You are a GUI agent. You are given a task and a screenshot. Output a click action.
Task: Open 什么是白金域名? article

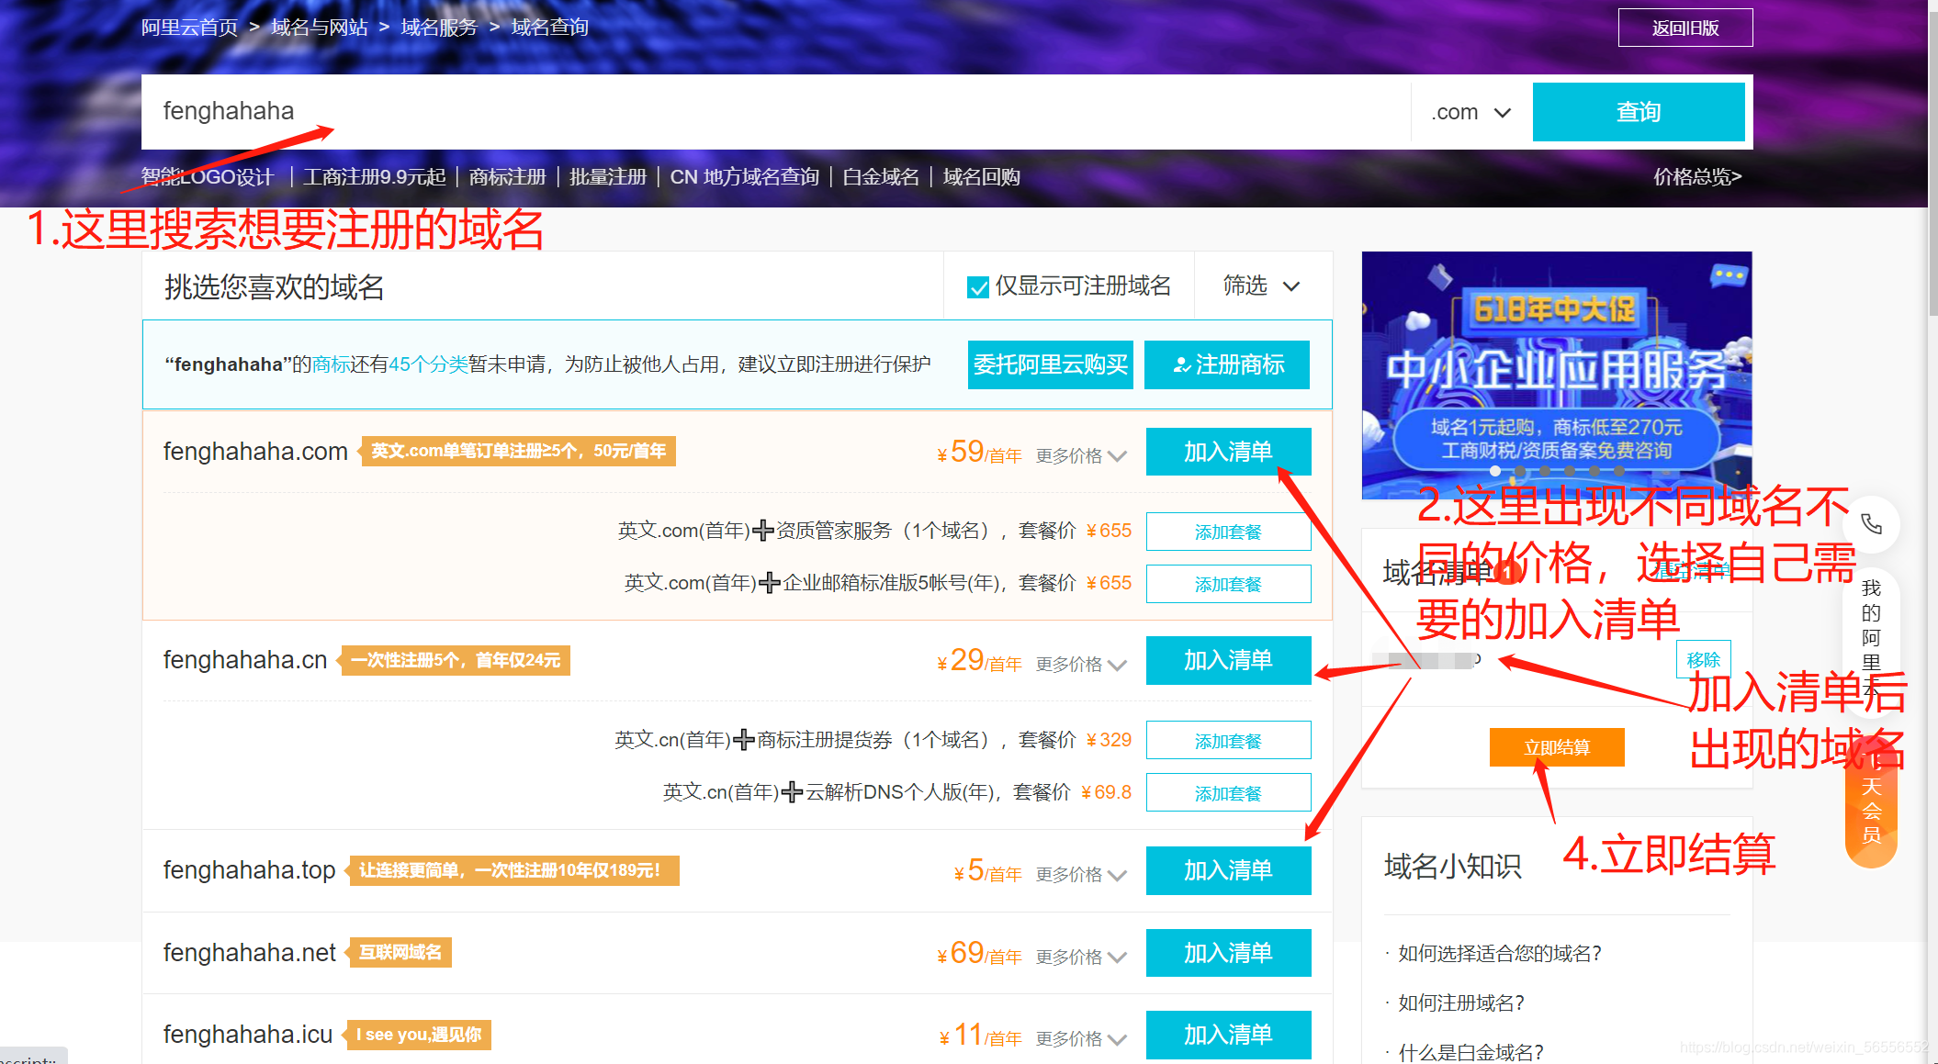1470,1052
